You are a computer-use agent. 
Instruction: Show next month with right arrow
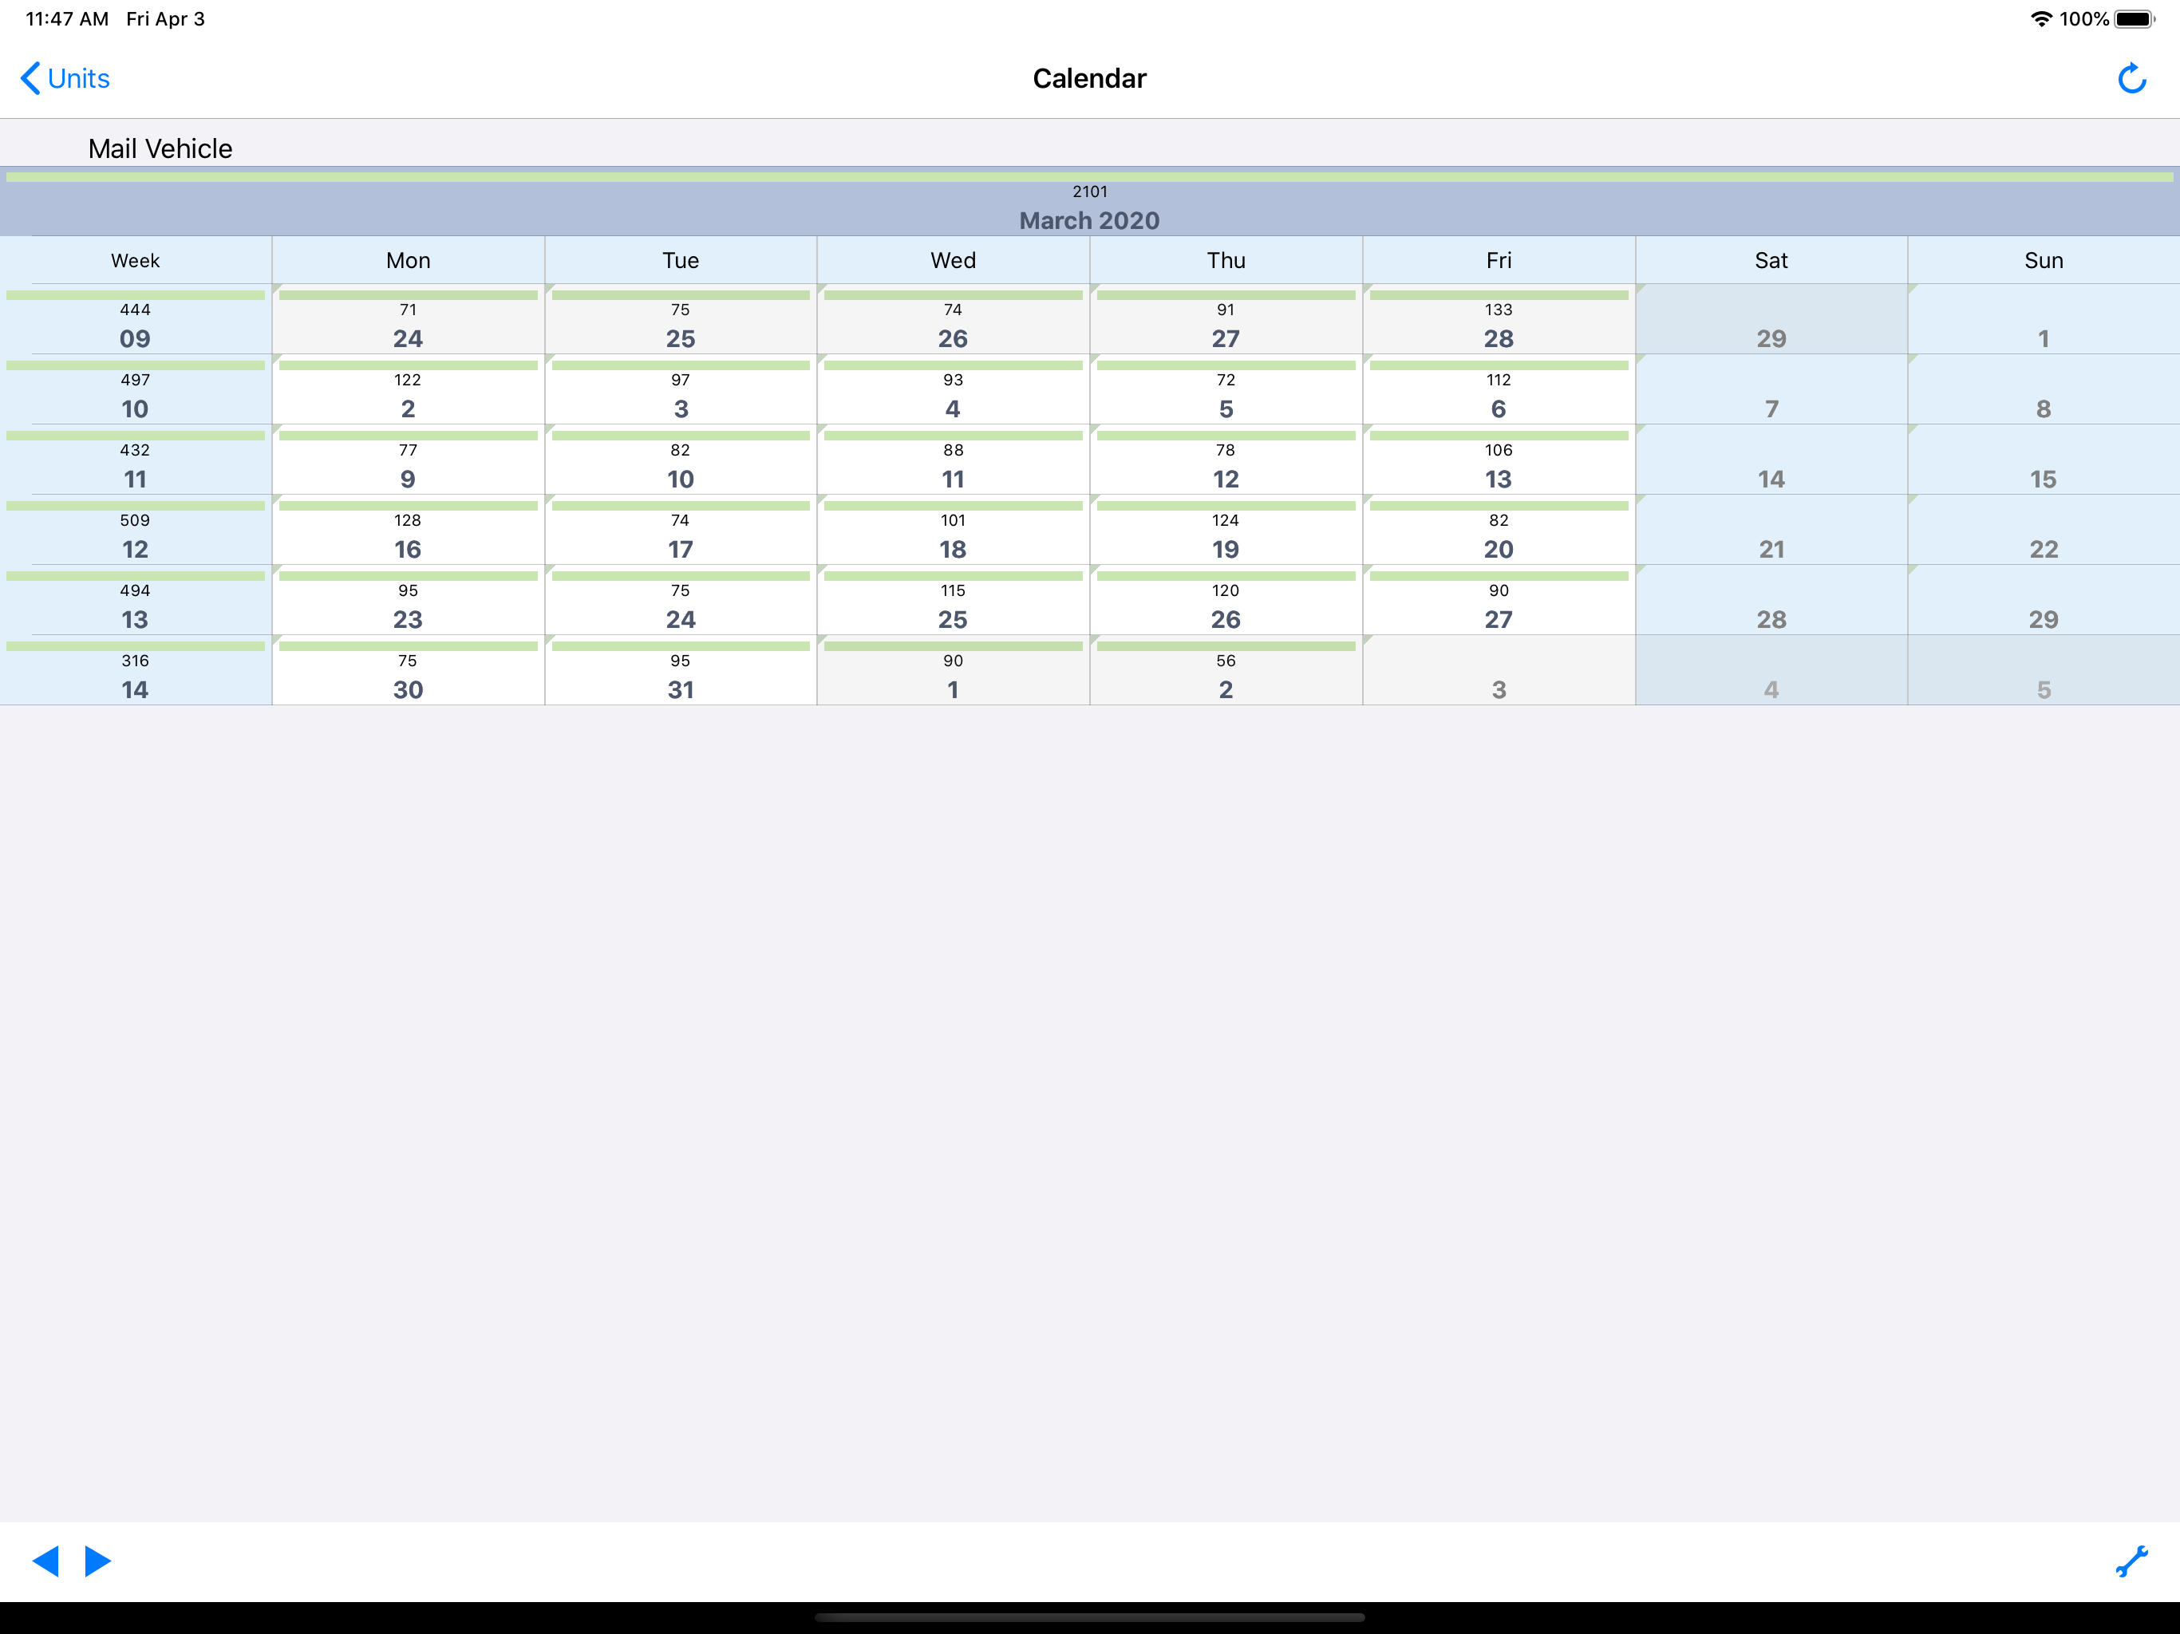click(97, 1561)
